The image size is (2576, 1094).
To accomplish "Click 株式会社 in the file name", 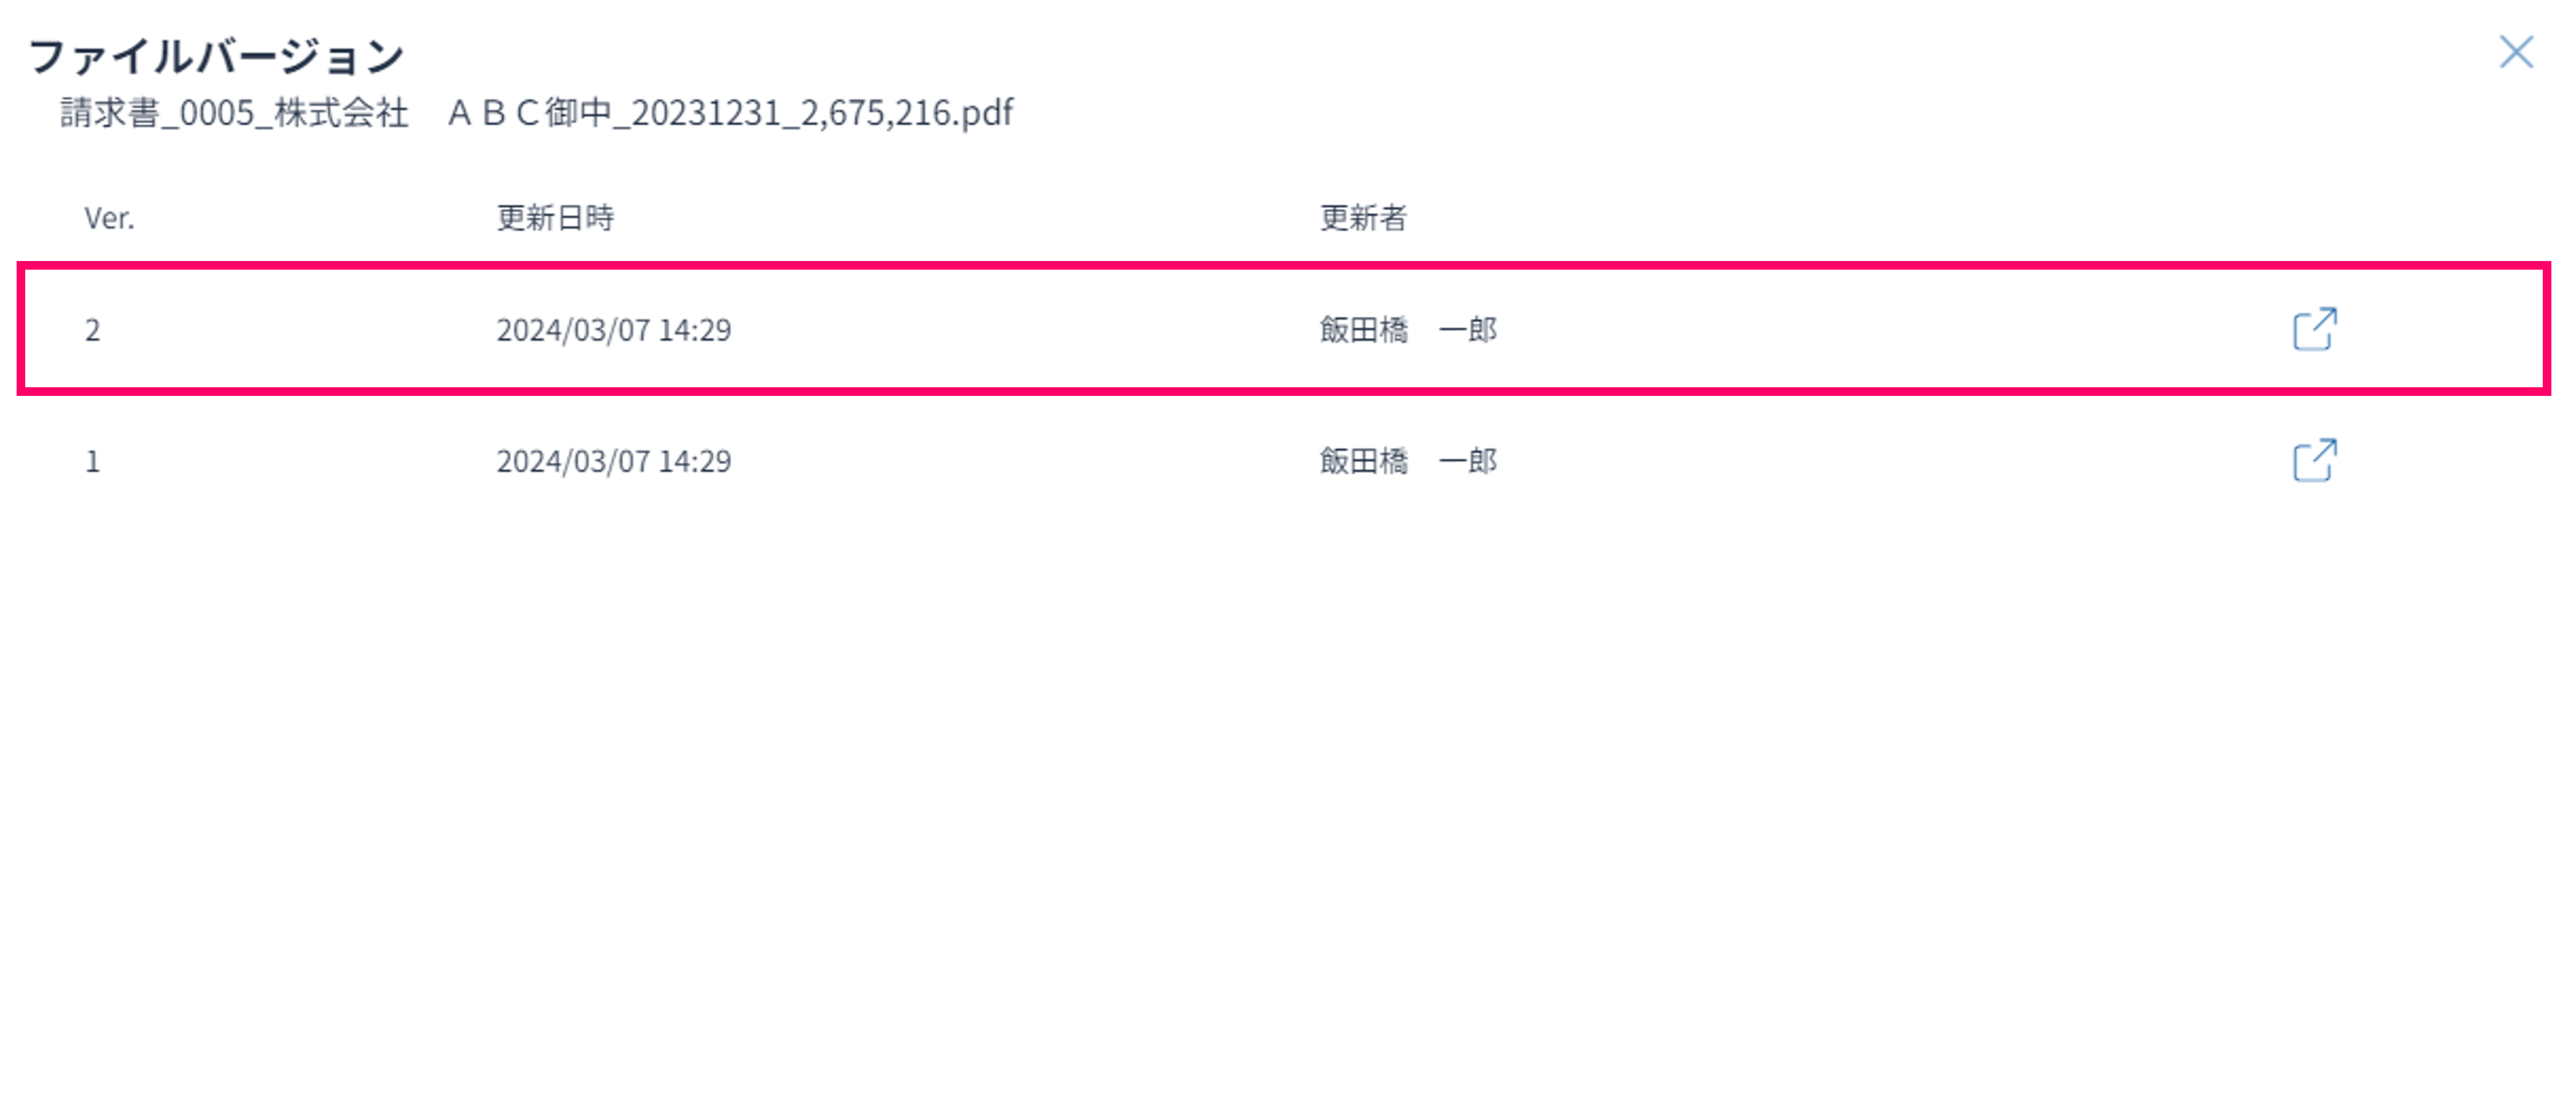I will click(x=341, y=113).
